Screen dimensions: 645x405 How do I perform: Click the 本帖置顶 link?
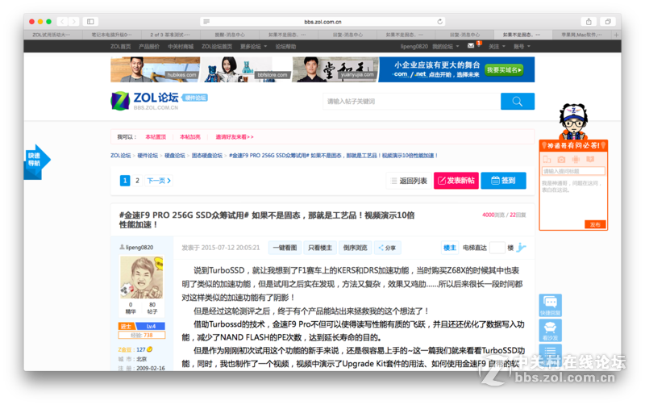156,137
